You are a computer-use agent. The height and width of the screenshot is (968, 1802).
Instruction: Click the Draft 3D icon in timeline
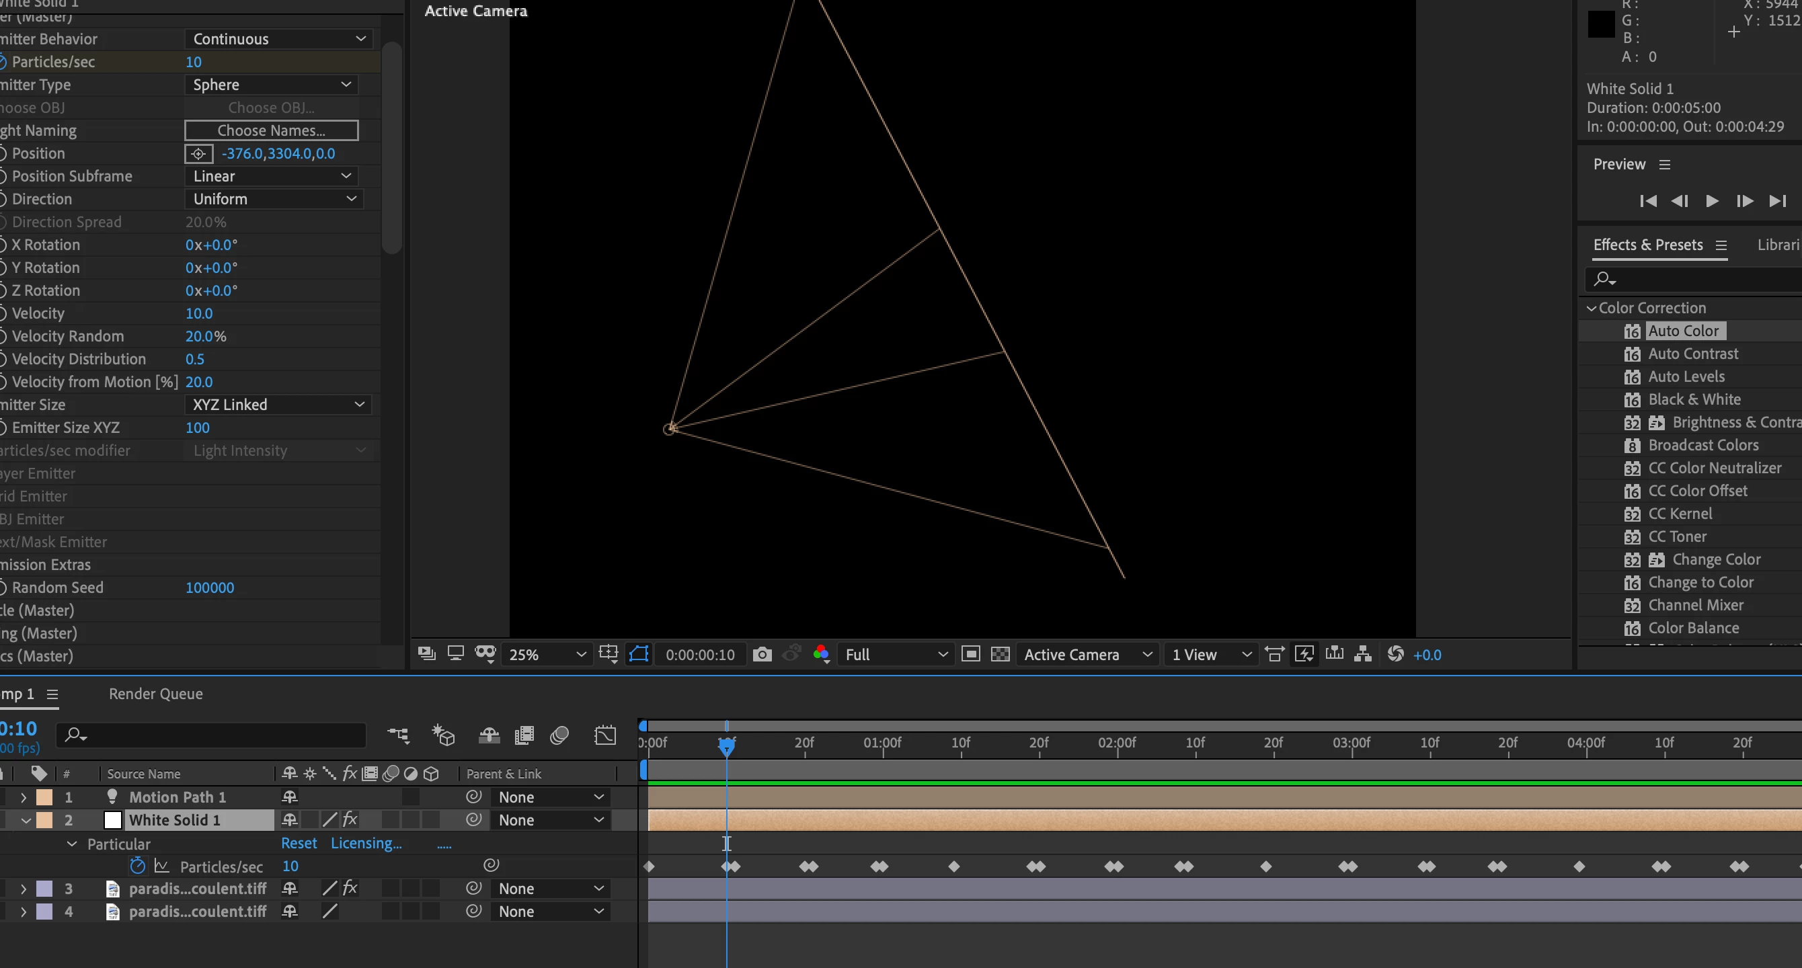tap(444, 735)
